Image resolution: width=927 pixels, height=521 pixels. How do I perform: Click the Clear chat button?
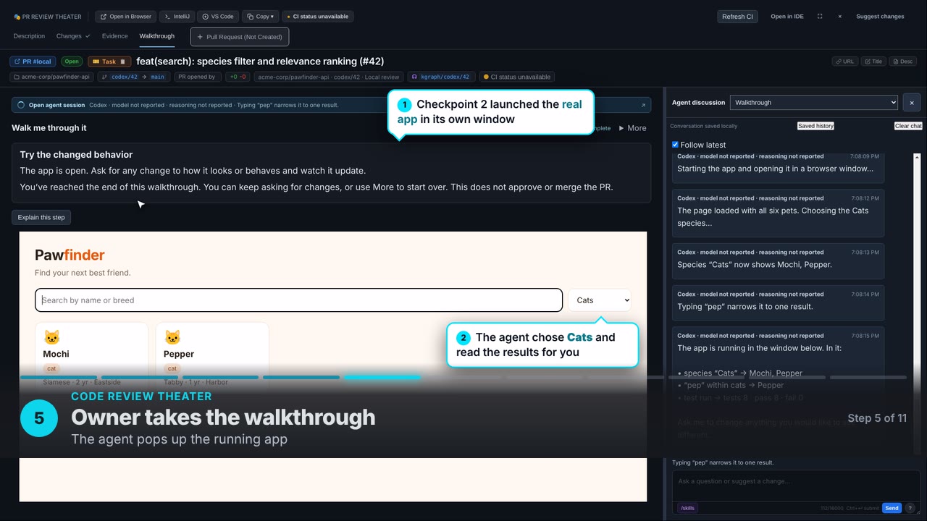tap(908, 126)
